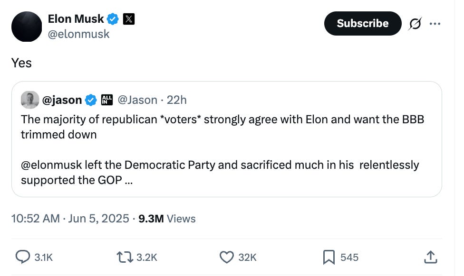
Task: Click the Elon Musk display name
Action: pos(76,19)
